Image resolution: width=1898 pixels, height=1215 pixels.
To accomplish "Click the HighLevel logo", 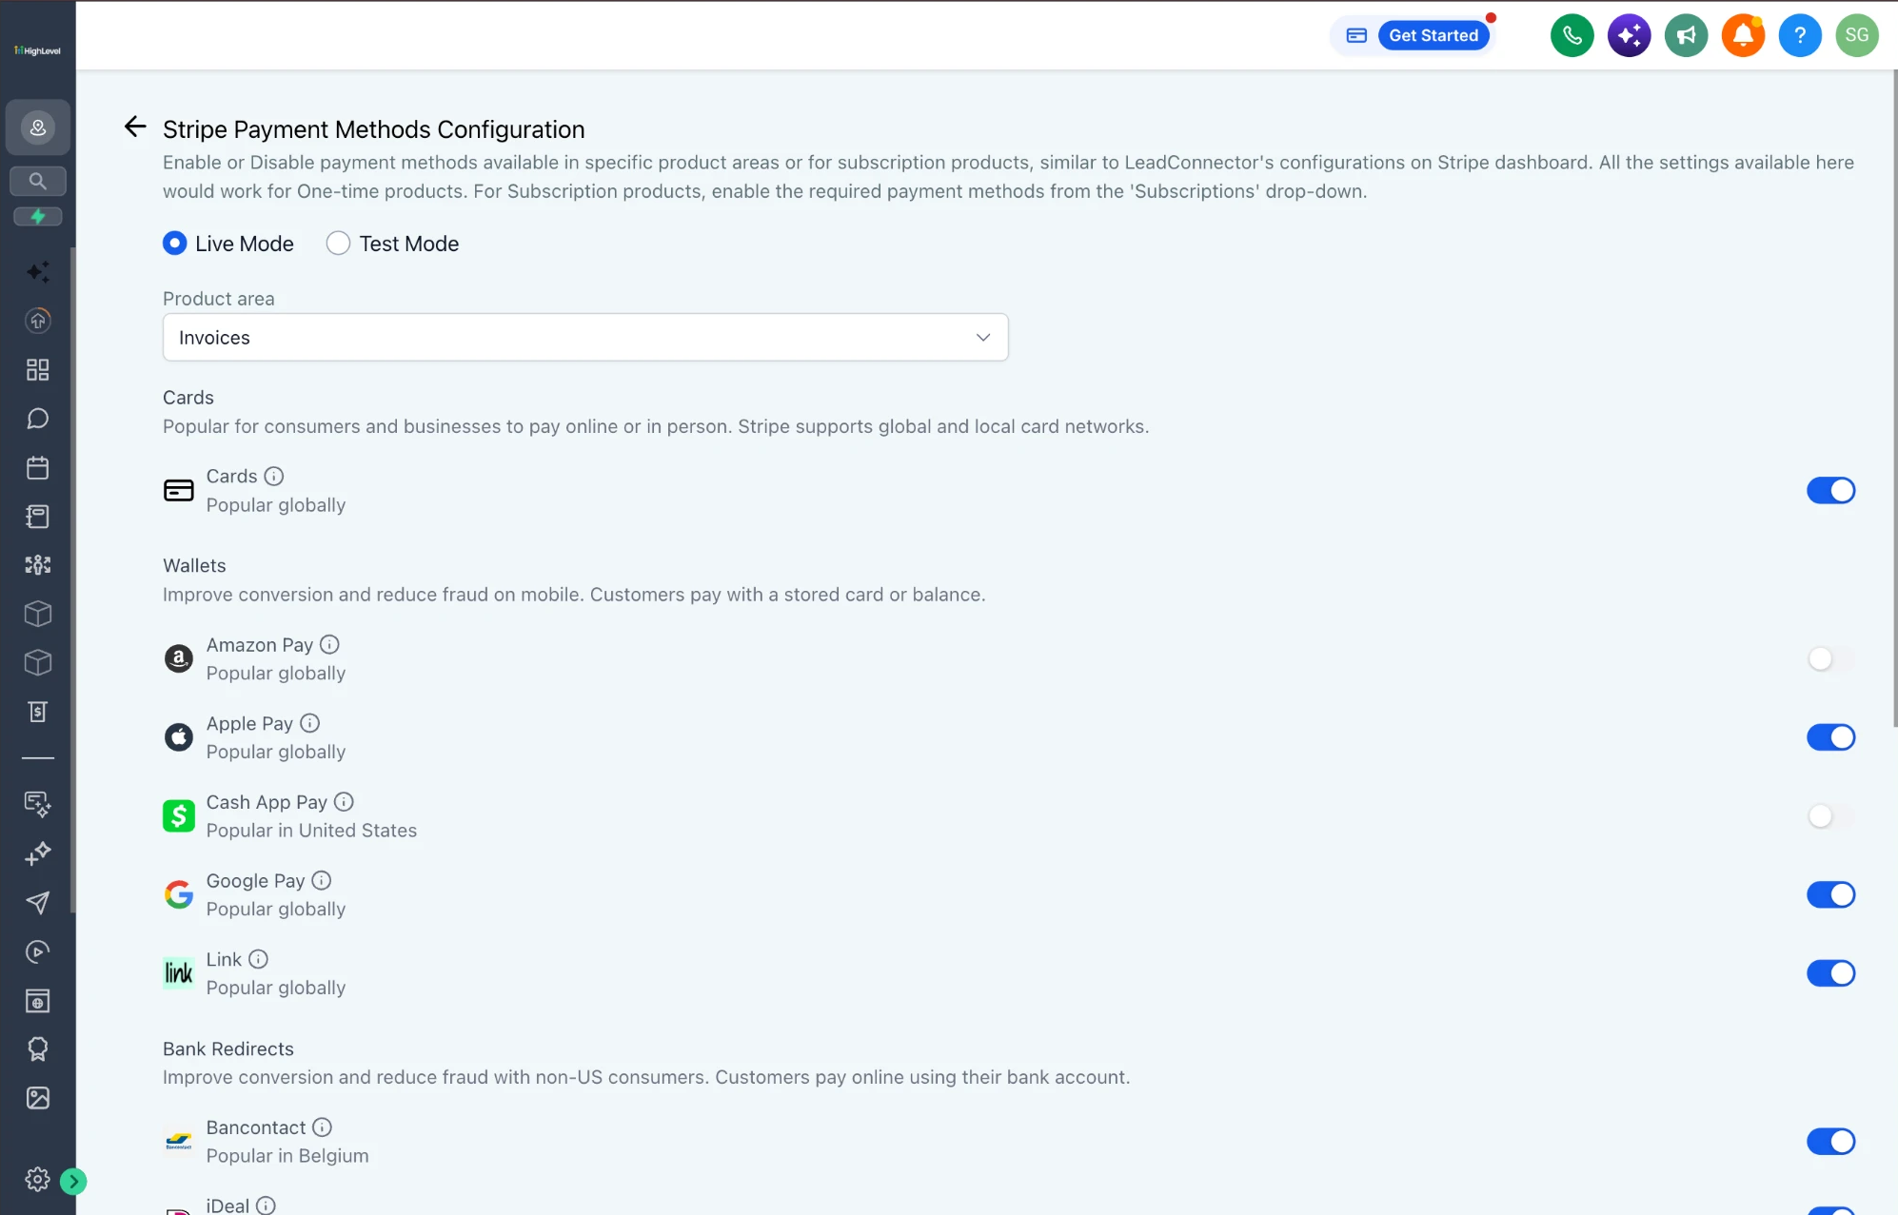I will tap(38, 50).
